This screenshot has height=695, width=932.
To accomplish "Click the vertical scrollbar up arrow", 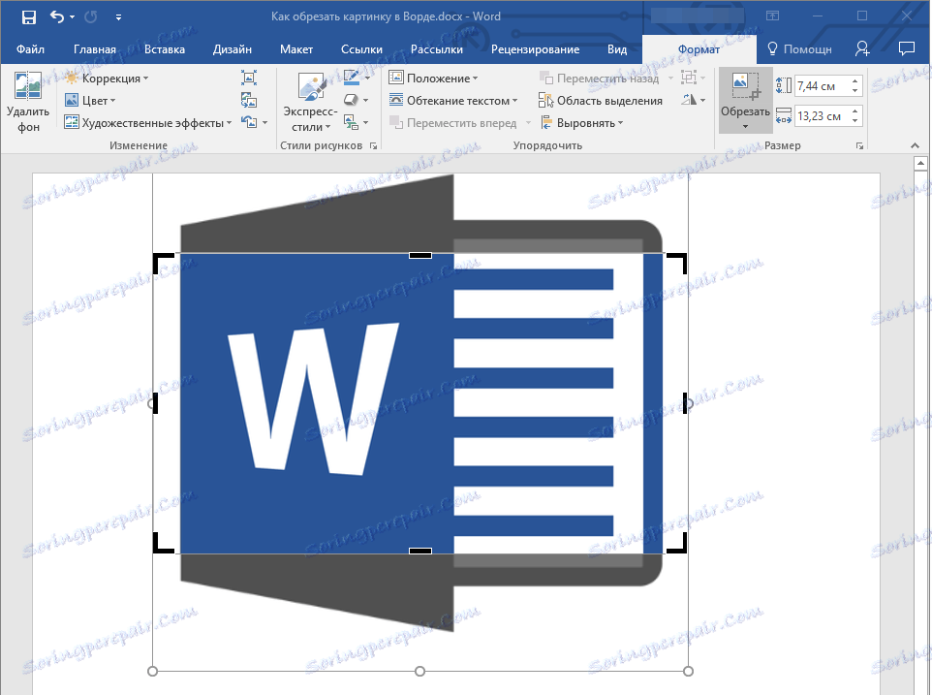I will 920,163.
